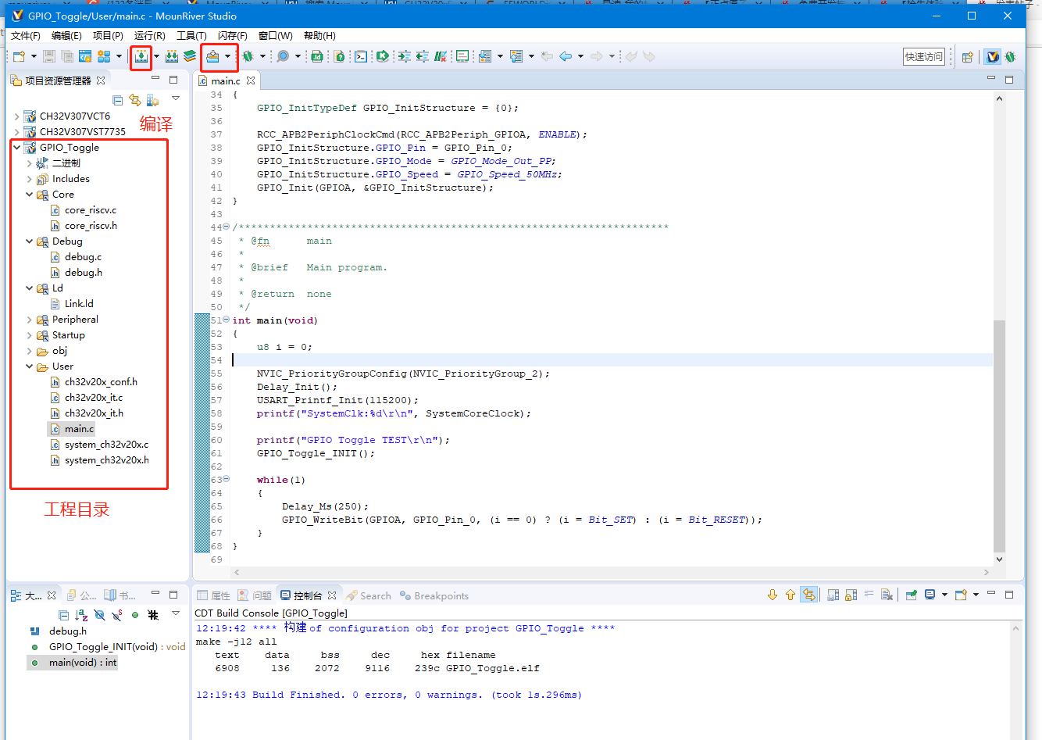Collapse the while(1) fold marker
The height and width of the screenshot is (740, 1042).
click(227, 479)
